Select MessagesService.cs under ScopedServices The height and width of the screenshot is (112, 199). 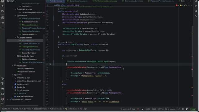tap(29, 47)
